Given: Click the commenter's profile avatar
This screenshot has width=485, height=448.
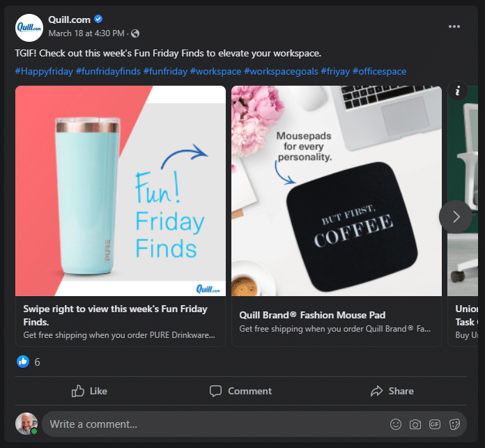Looking at the screenshot, I should tap(26, 424).
